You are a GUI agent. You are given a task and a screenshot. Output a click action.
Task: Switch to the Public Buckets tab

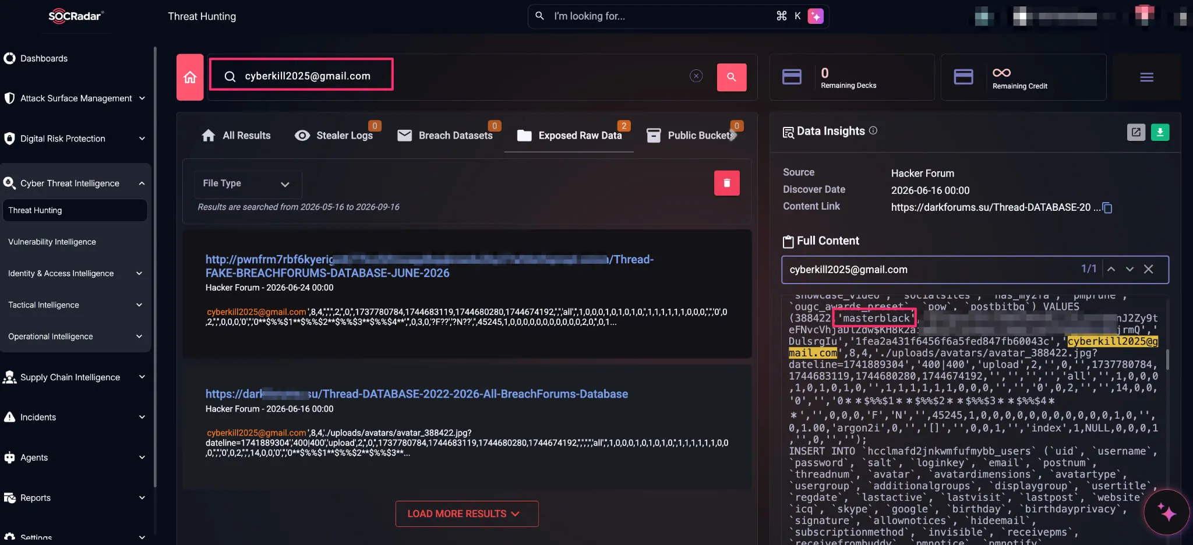(692, 135)
